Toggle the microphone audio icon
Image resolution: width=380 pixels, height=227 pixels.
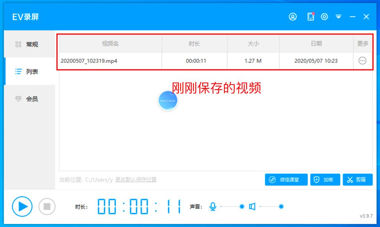point(213,207)
